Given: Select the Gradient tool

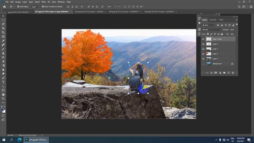Looking at the screenshot, I should (x=3, y=66).
